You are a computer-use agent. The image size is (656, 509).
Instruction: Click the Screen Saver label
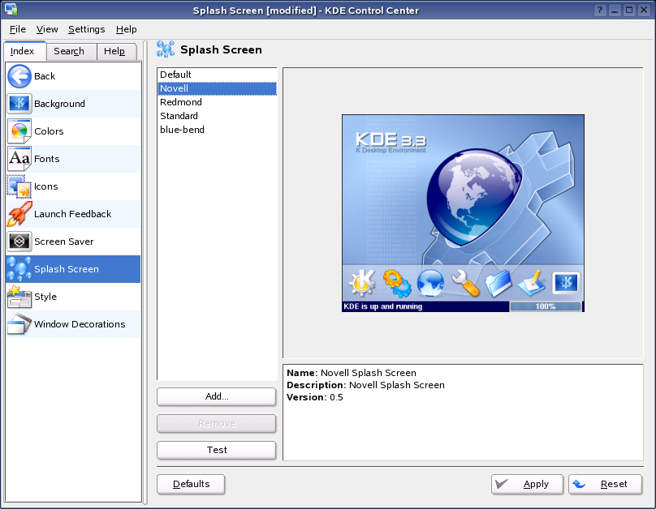64,242
